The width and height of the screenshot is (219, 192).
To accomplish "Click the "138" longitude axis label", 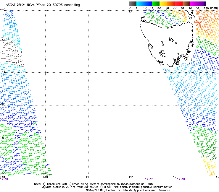I will point(45,177).
